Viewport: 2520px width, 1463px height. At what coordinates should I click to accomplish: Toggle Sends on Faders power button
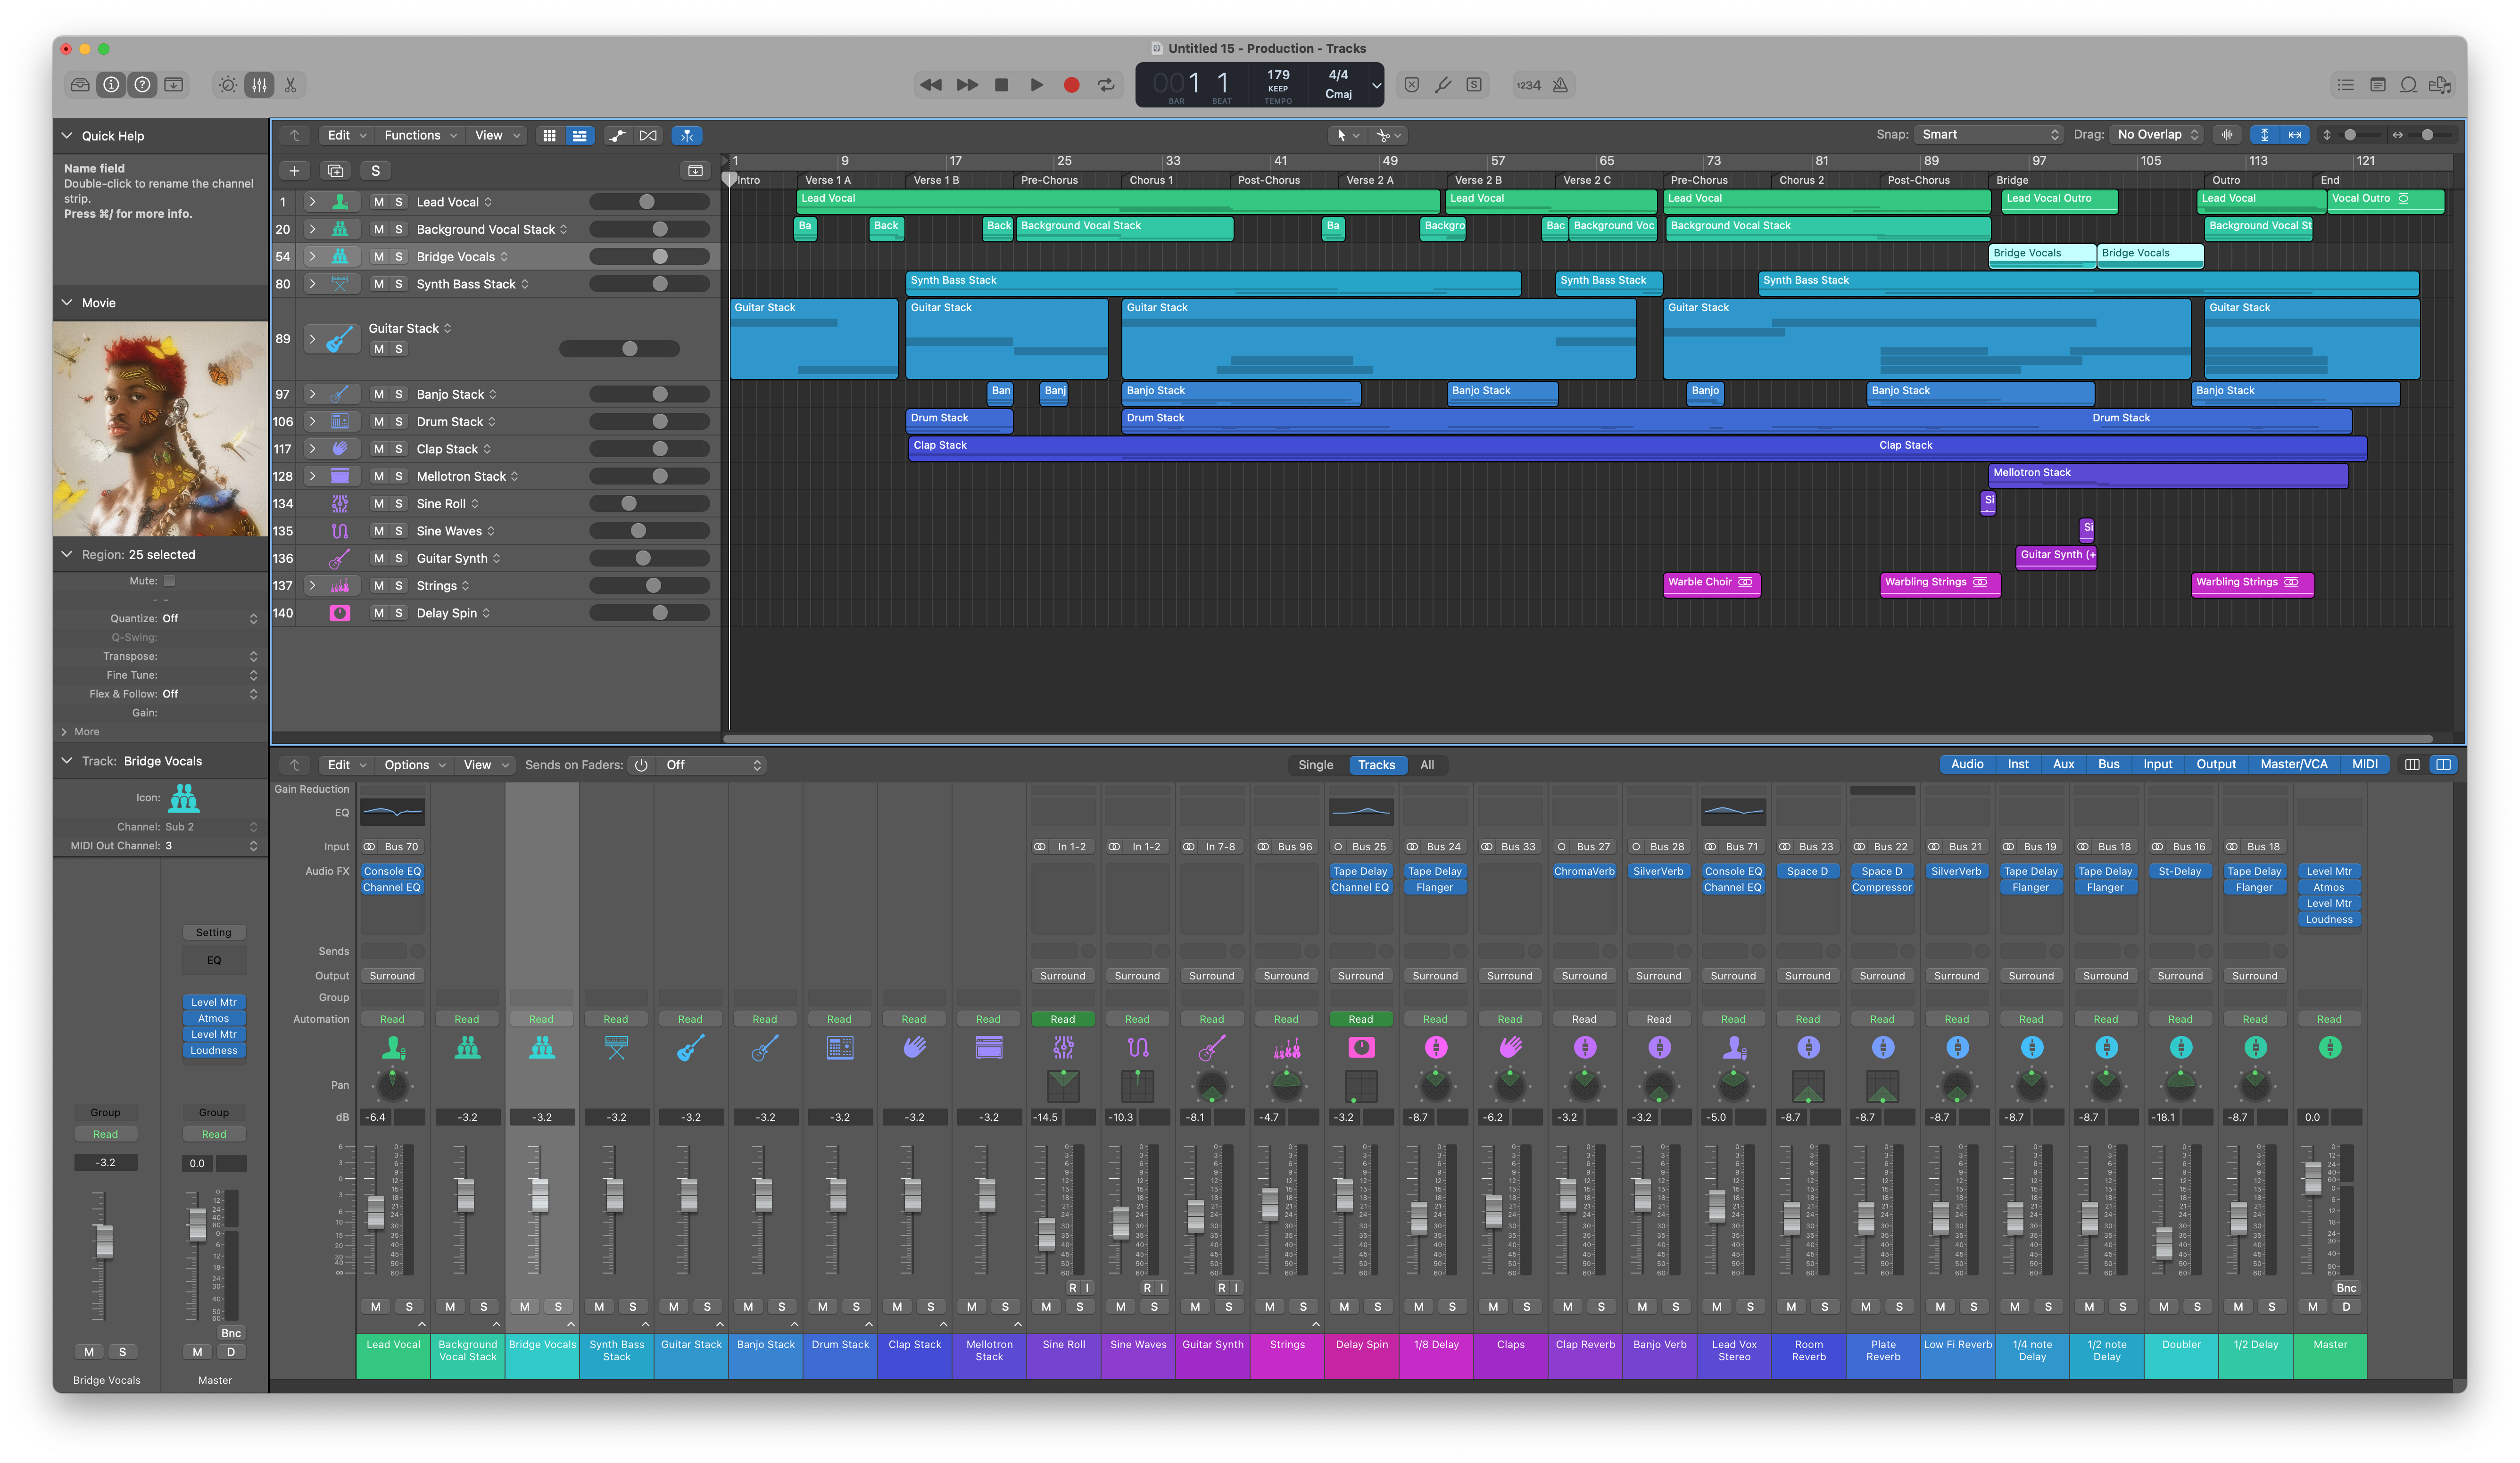tap(641, 764)
